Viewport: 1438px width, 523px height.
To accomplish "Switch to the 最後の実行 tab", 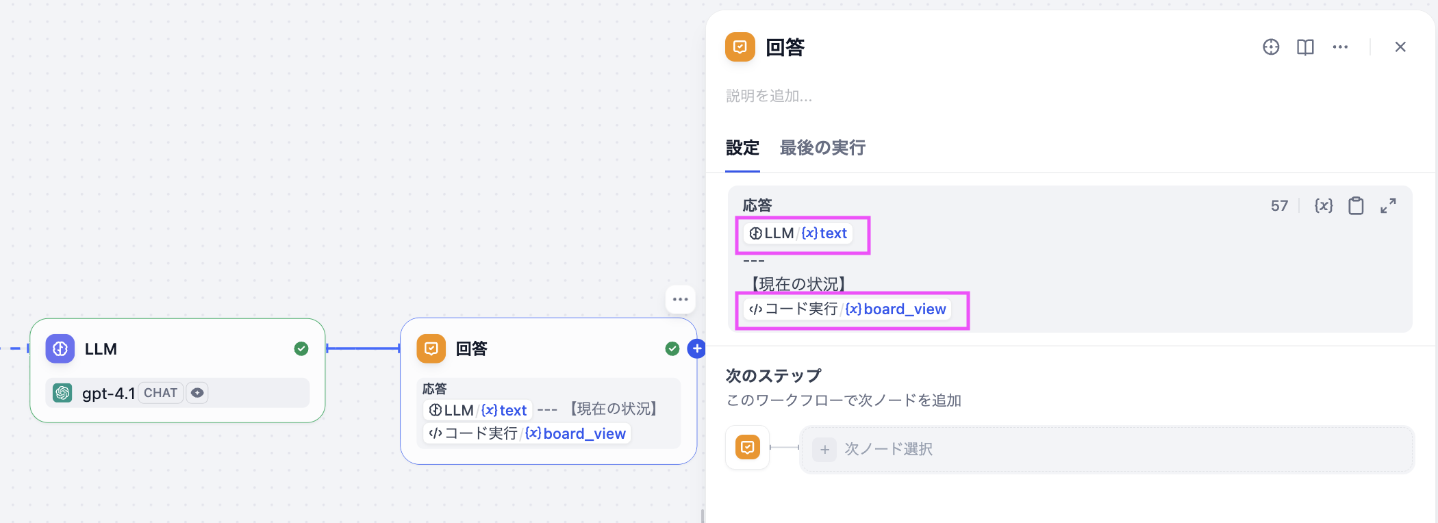I will tap(822, 148).
